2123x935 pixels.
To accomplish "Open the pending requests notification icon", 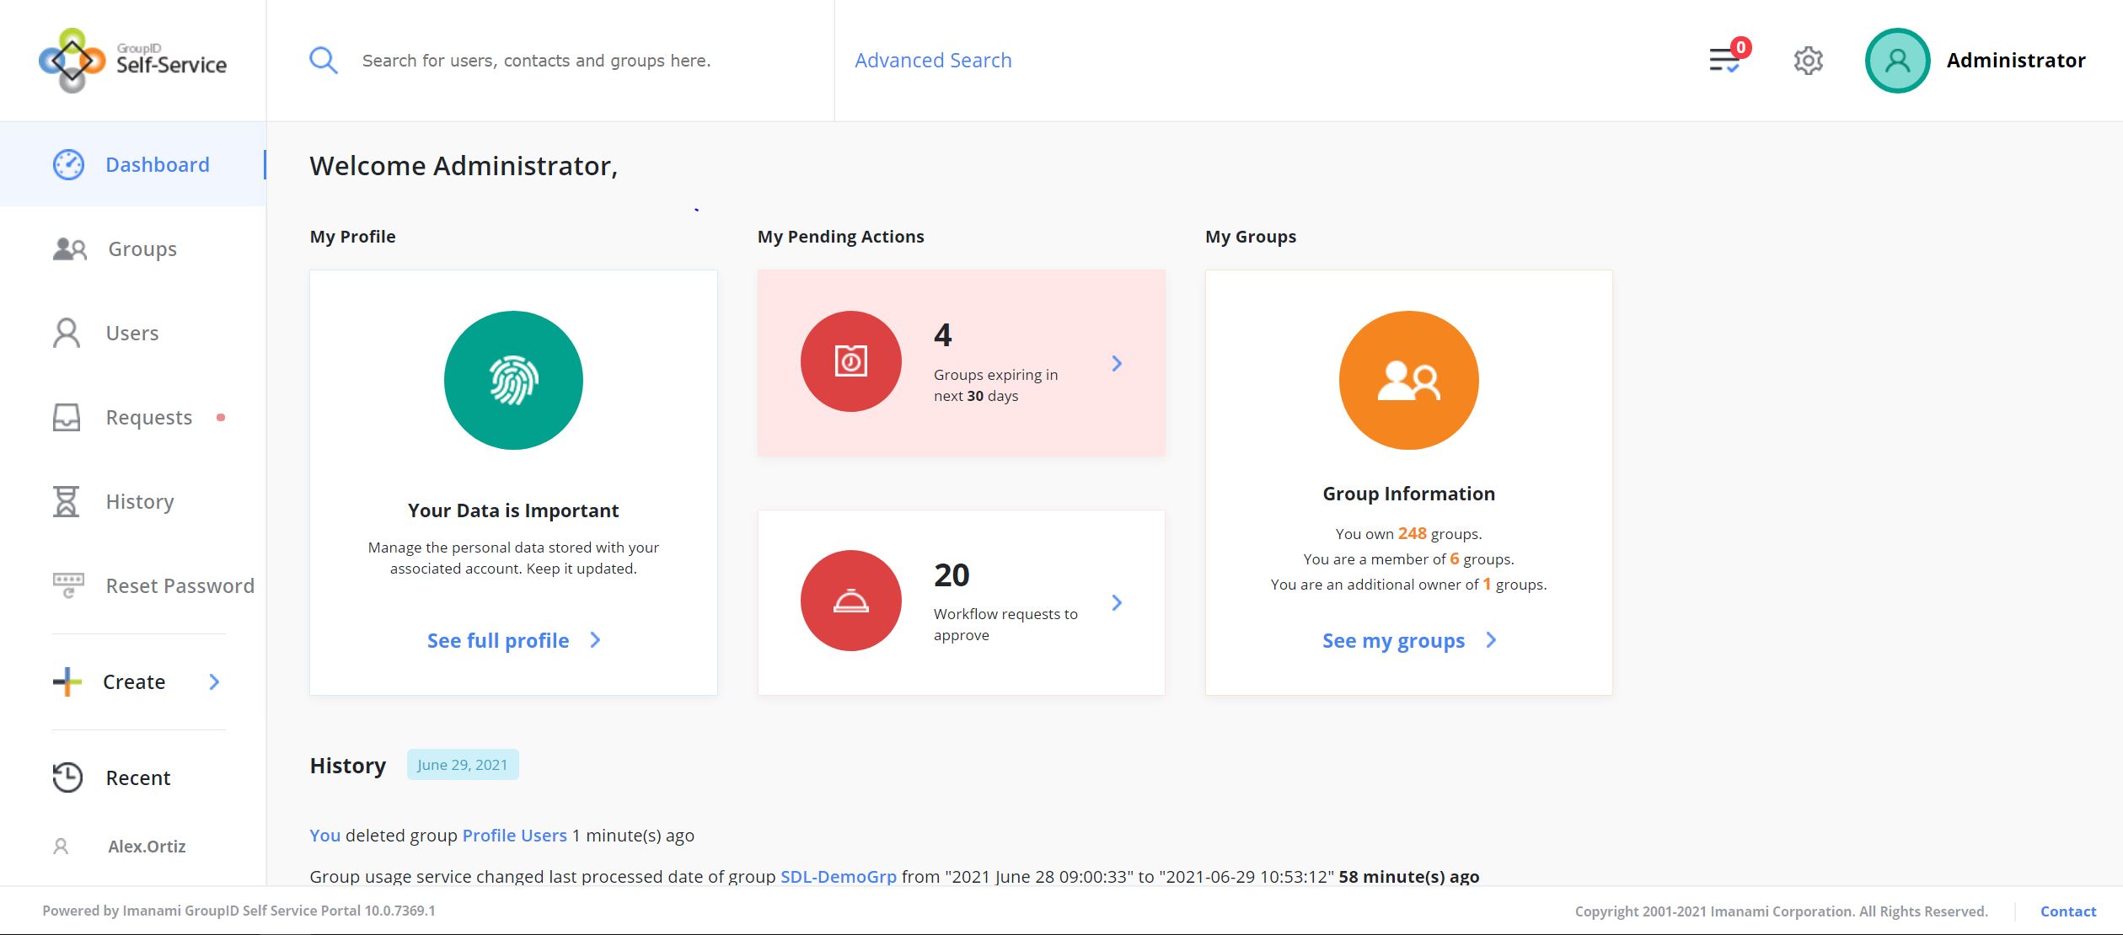I will [x=1724, y=61].
